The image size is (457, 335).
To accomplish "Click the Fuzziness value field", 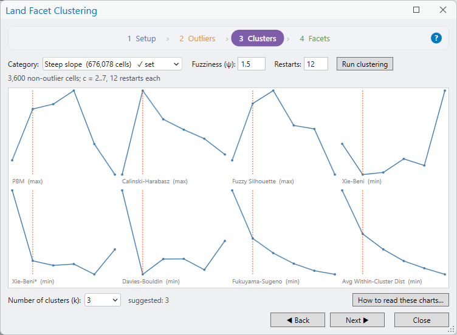I will (x=252, y=64).
